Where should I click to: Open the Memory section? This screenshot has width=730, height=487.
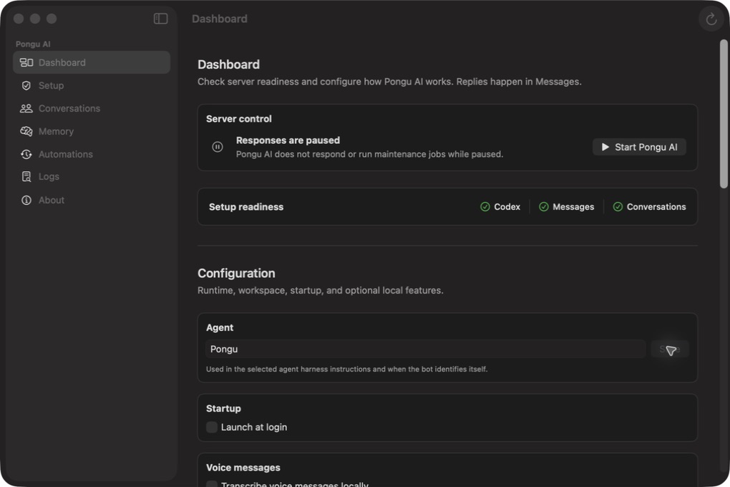(92, 132)
